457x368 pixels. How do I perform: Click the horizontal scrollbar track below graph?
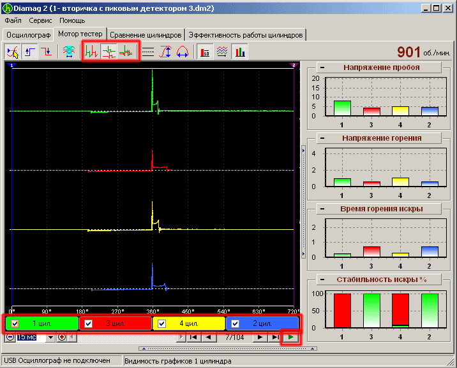(128, 337)
